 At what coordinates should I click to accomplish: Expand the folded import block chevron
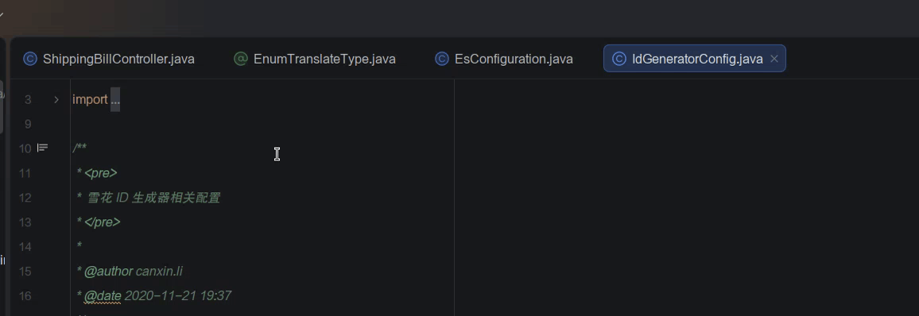tap(56, 99)
